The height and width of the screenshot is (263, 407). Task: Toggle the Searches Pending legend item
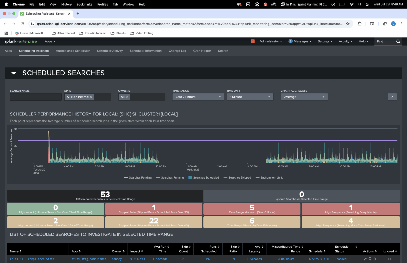138,177
